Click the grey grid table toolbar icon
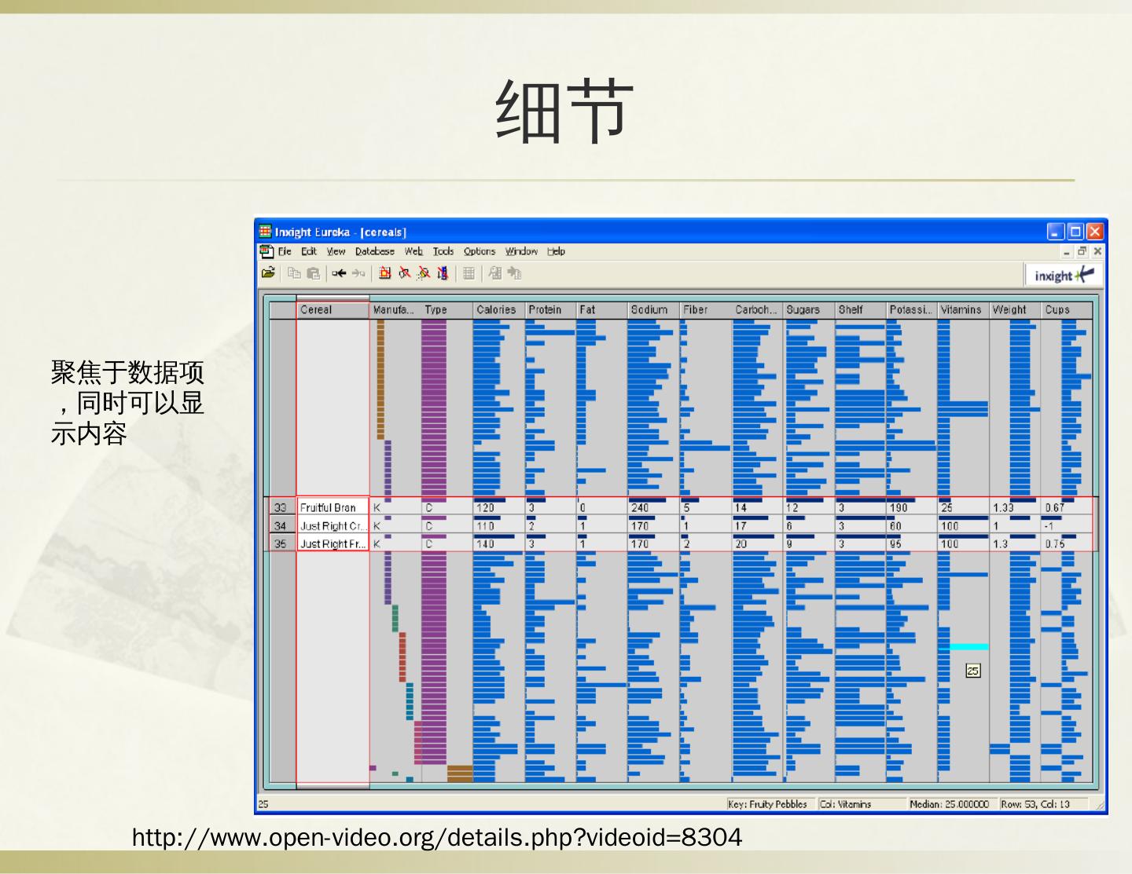This screenshot has width=1132, height=874. tap(469, 273)
